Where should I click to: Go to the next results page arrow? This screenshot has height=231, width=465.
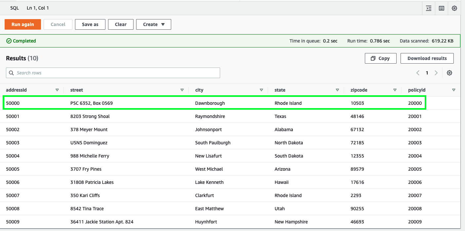(436, 73)
